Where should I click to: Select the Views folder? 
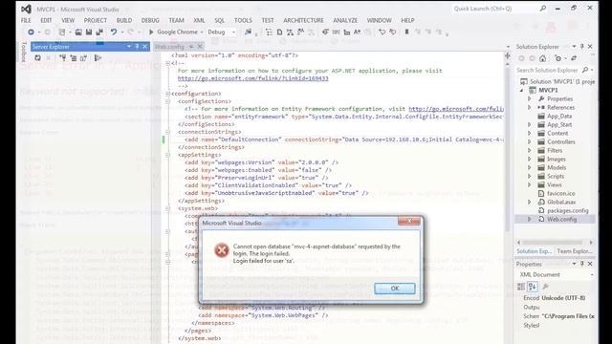(555, 184)
